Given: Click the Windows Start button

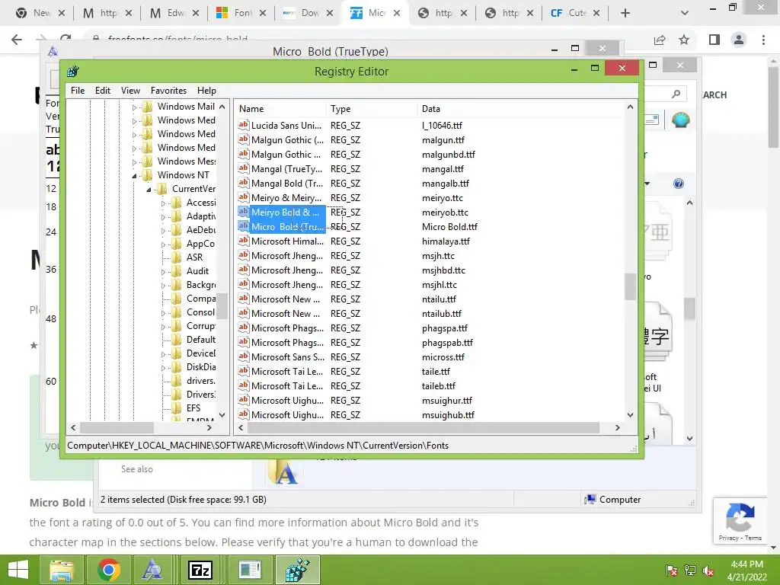Looking at the screenshot, I should pos(18,570).
